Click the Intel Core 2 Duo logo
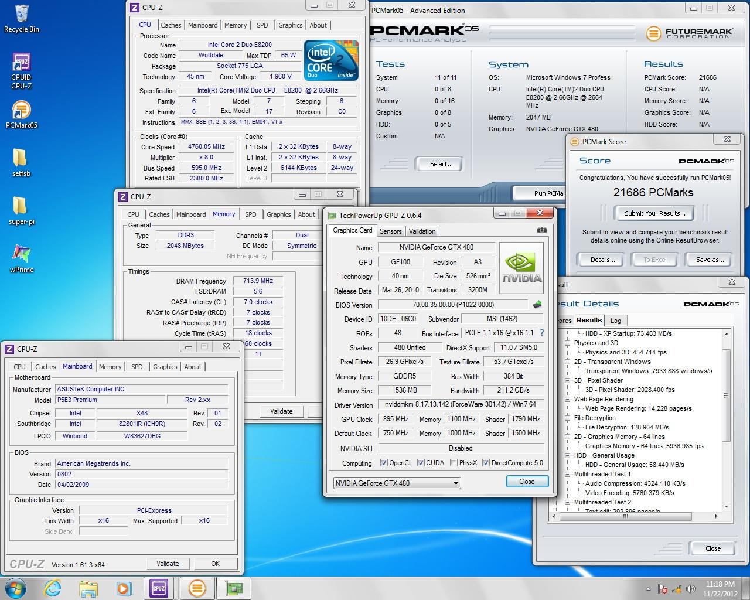This screenshot has height=600, width=750. click(x=330, y=60)
